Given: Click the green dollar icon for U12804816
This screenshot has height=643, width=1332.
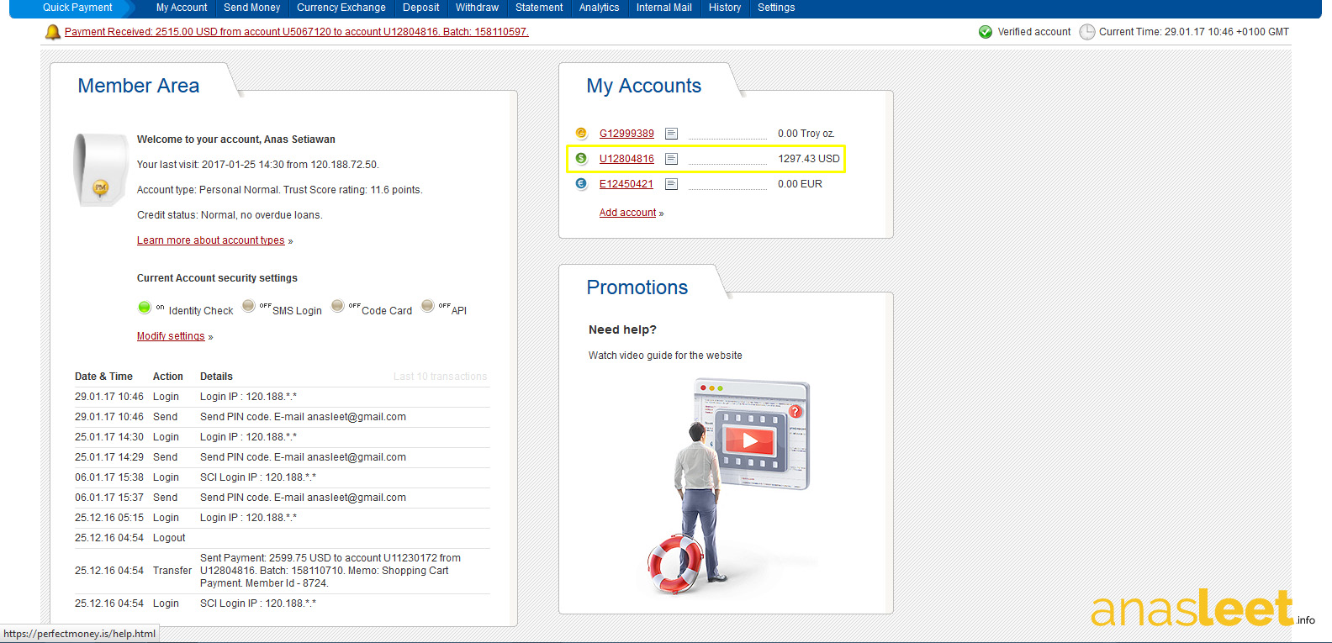Looking at the screenshot, I should click(581, 158).
